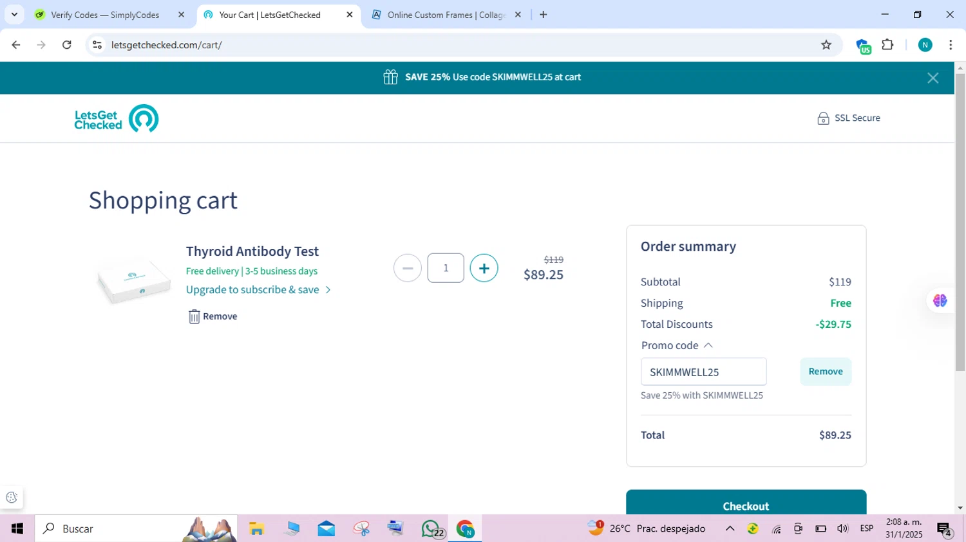Click the floating brain assistant icon

click(x=940, y=300)
